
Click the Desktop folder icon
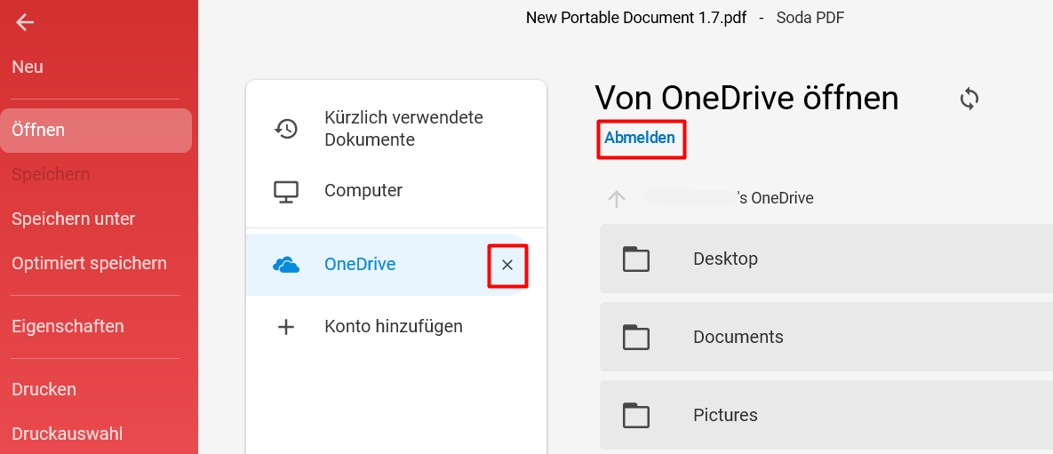coord(636,259)
